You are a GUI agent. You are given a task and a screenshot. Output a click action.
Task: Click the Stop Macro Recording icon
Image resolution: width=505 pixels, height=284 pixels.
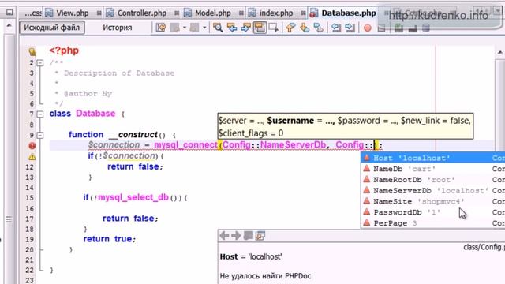(x=381, y=28)
